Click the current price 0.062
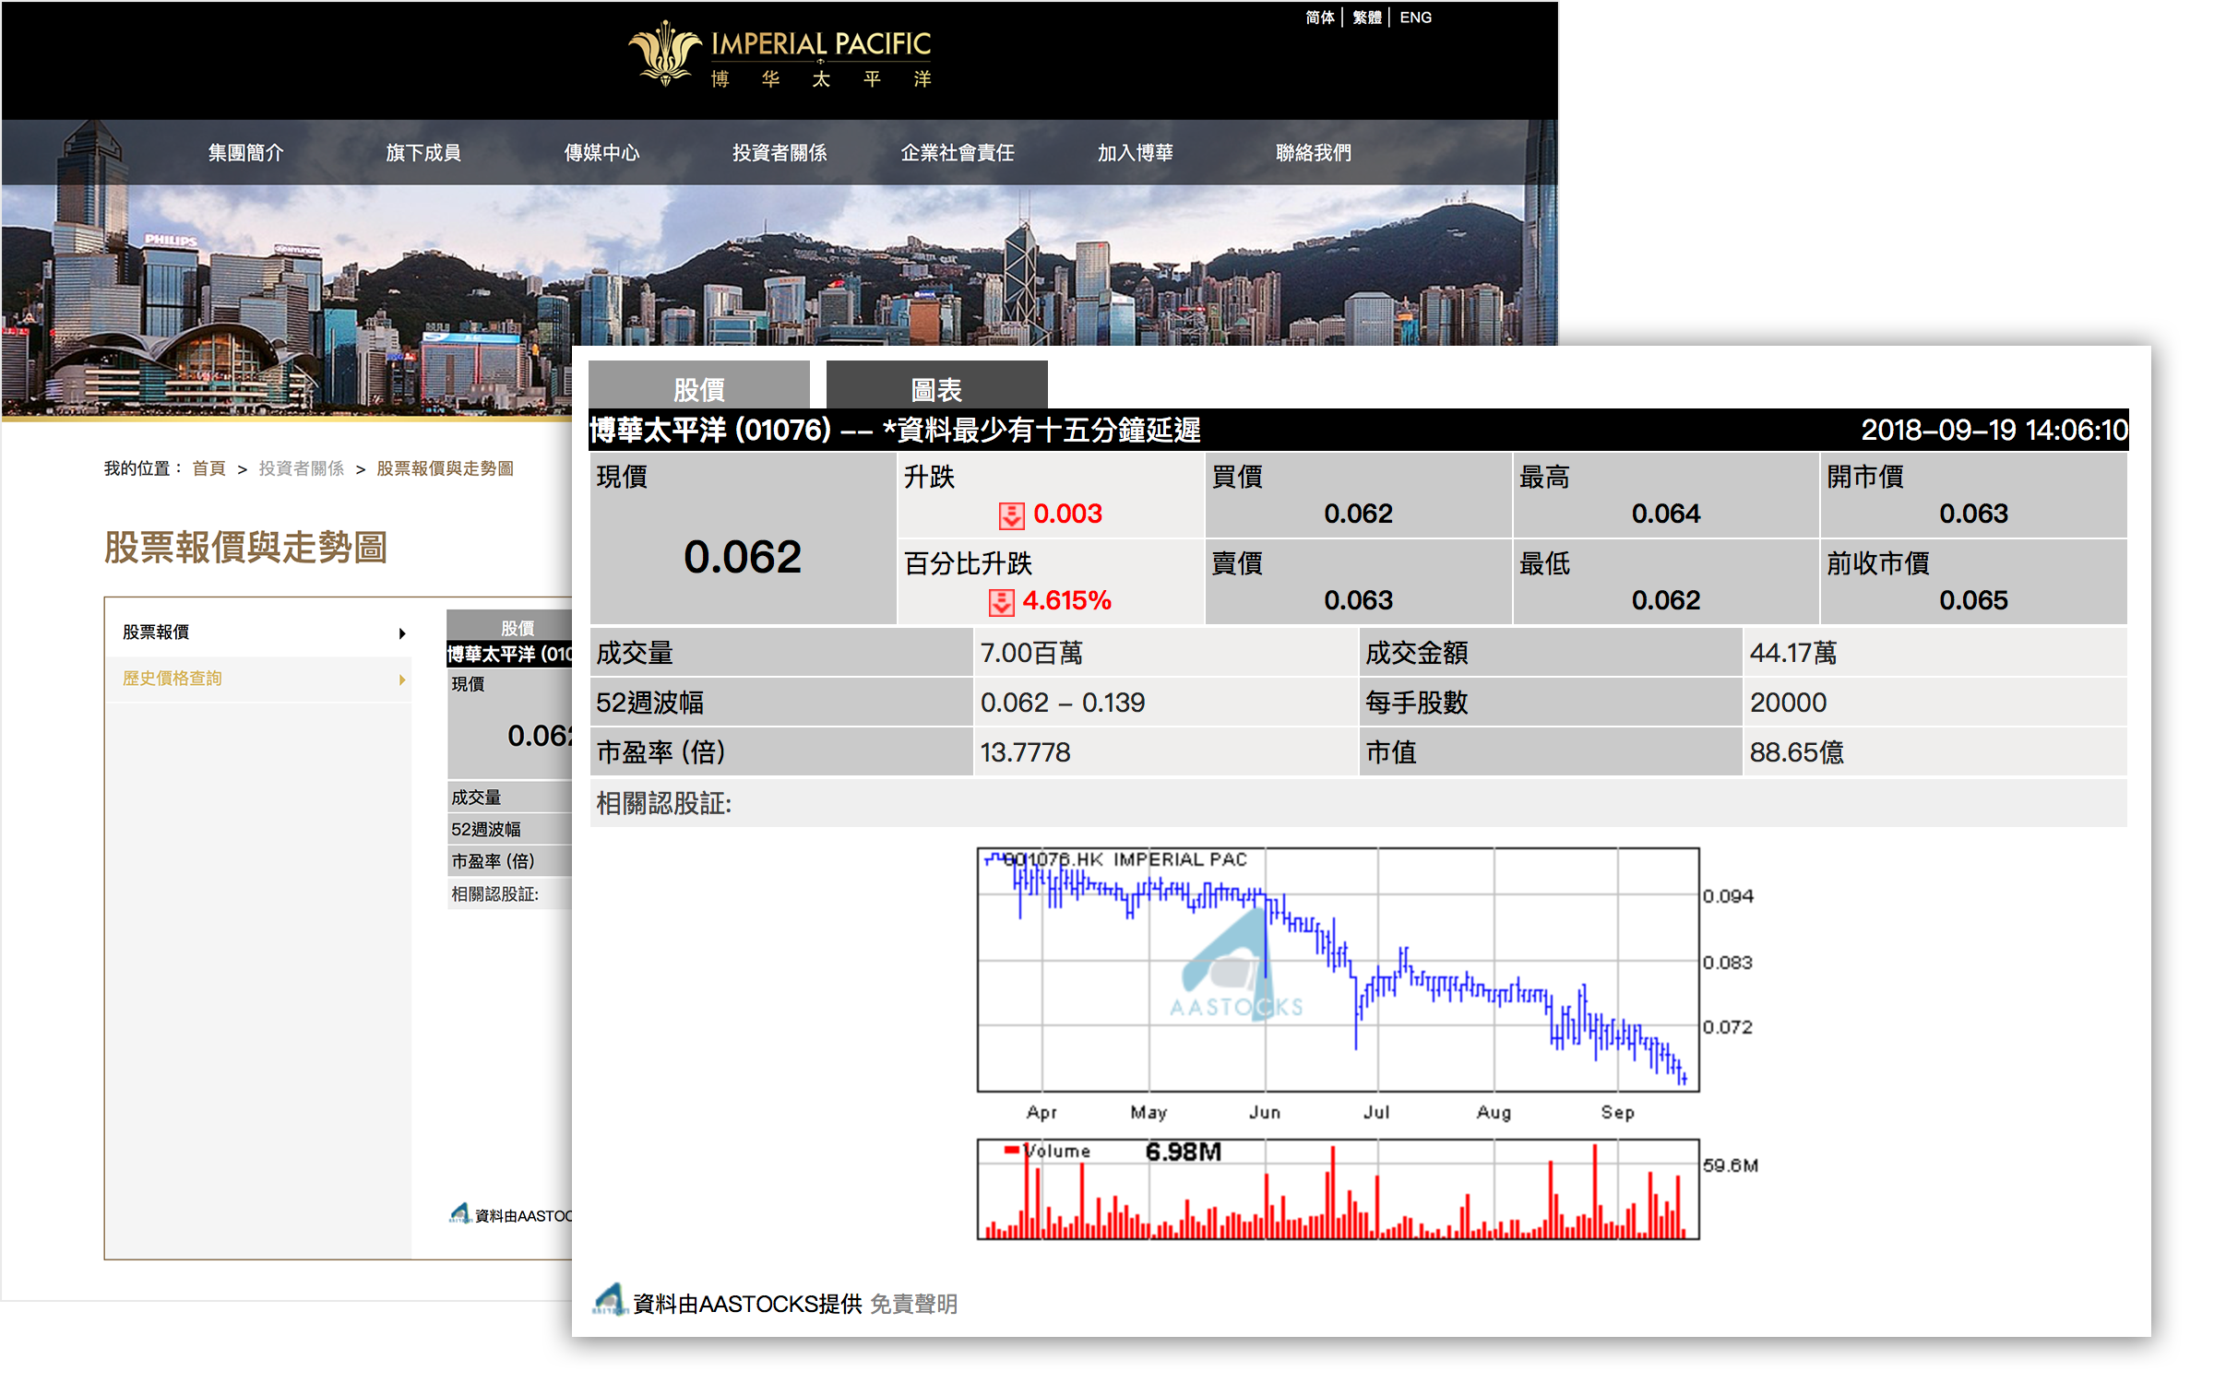 (743, 557)
